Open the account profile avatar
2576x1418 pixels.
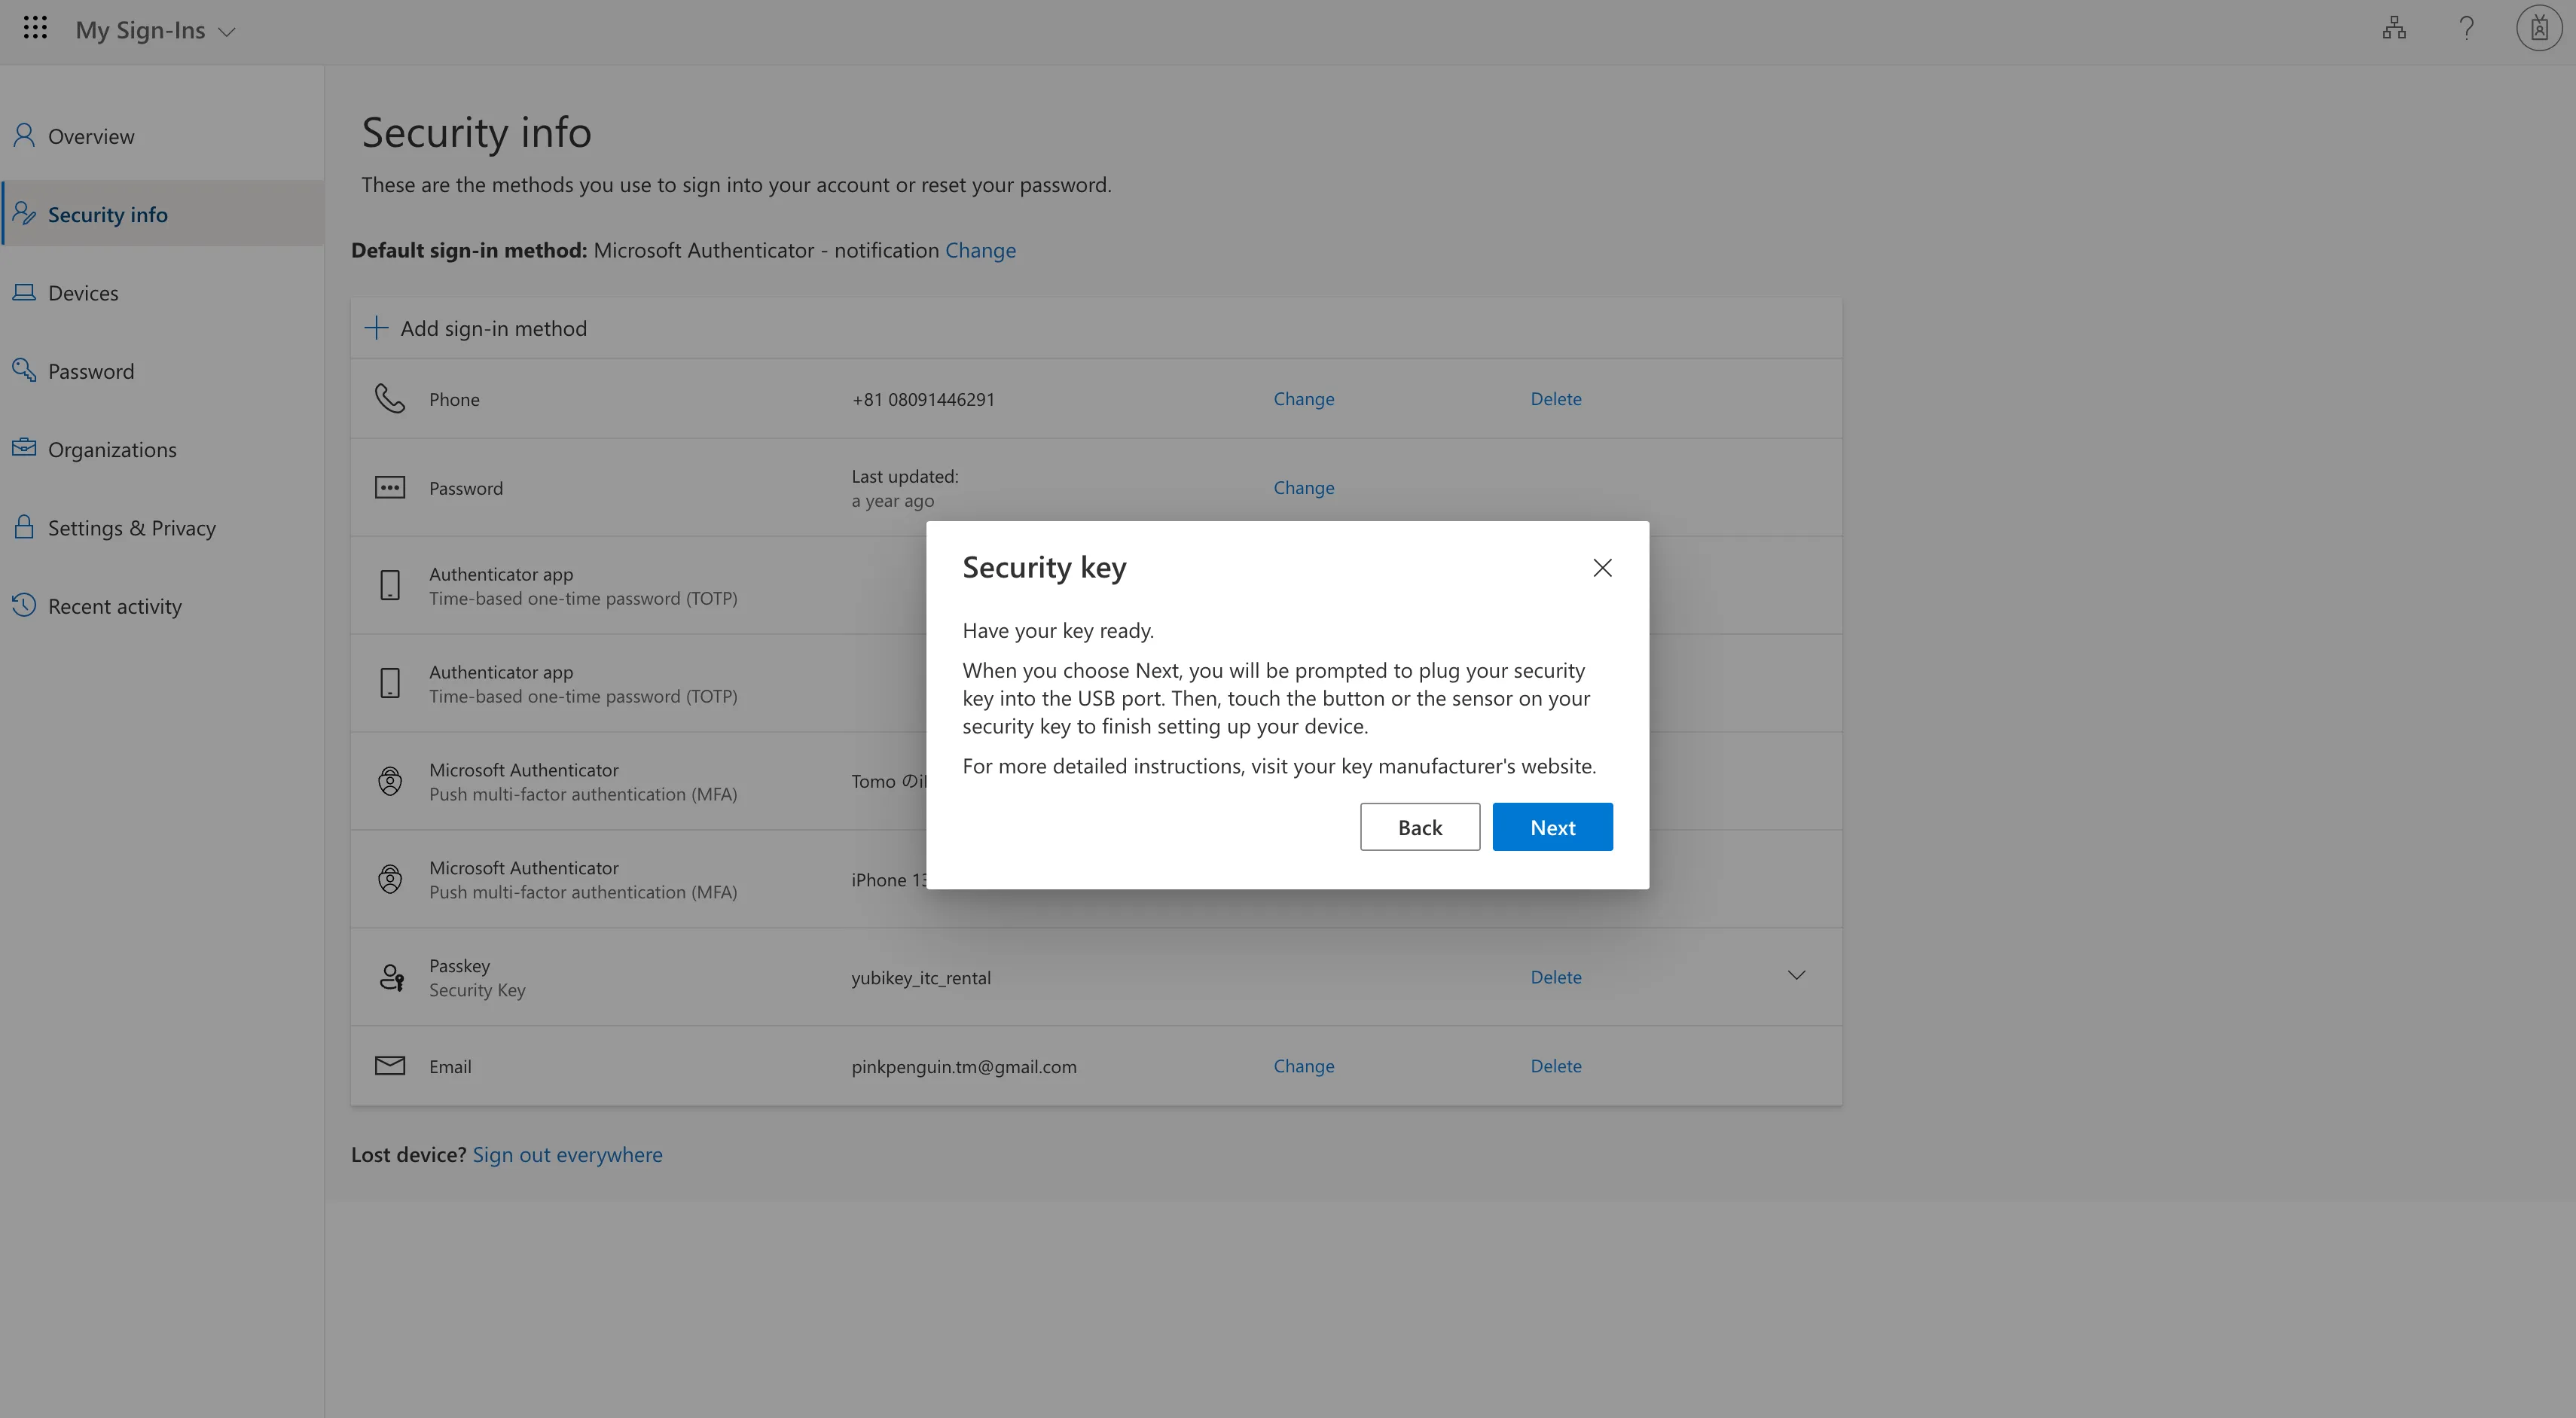pos(2538,29)
